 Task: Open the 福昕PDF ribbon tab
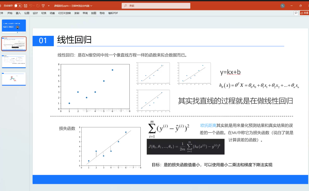(113, 13)
